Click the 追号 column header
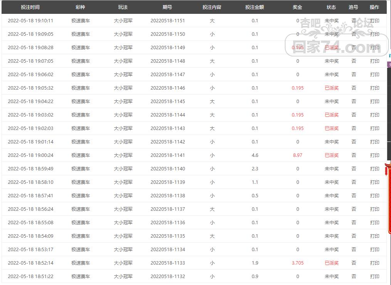This screenshot has width=391, height=285. click(353, 7)
